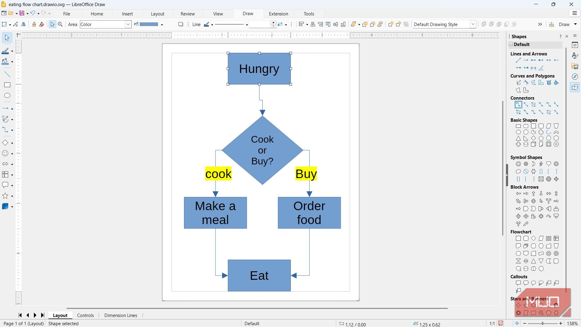Go to the last page navigation button
The width and height of the screenshot is (581, 327).
(x=43, y=315)
